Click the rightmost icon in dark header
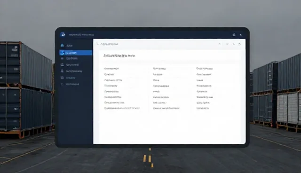 (241, 35)
